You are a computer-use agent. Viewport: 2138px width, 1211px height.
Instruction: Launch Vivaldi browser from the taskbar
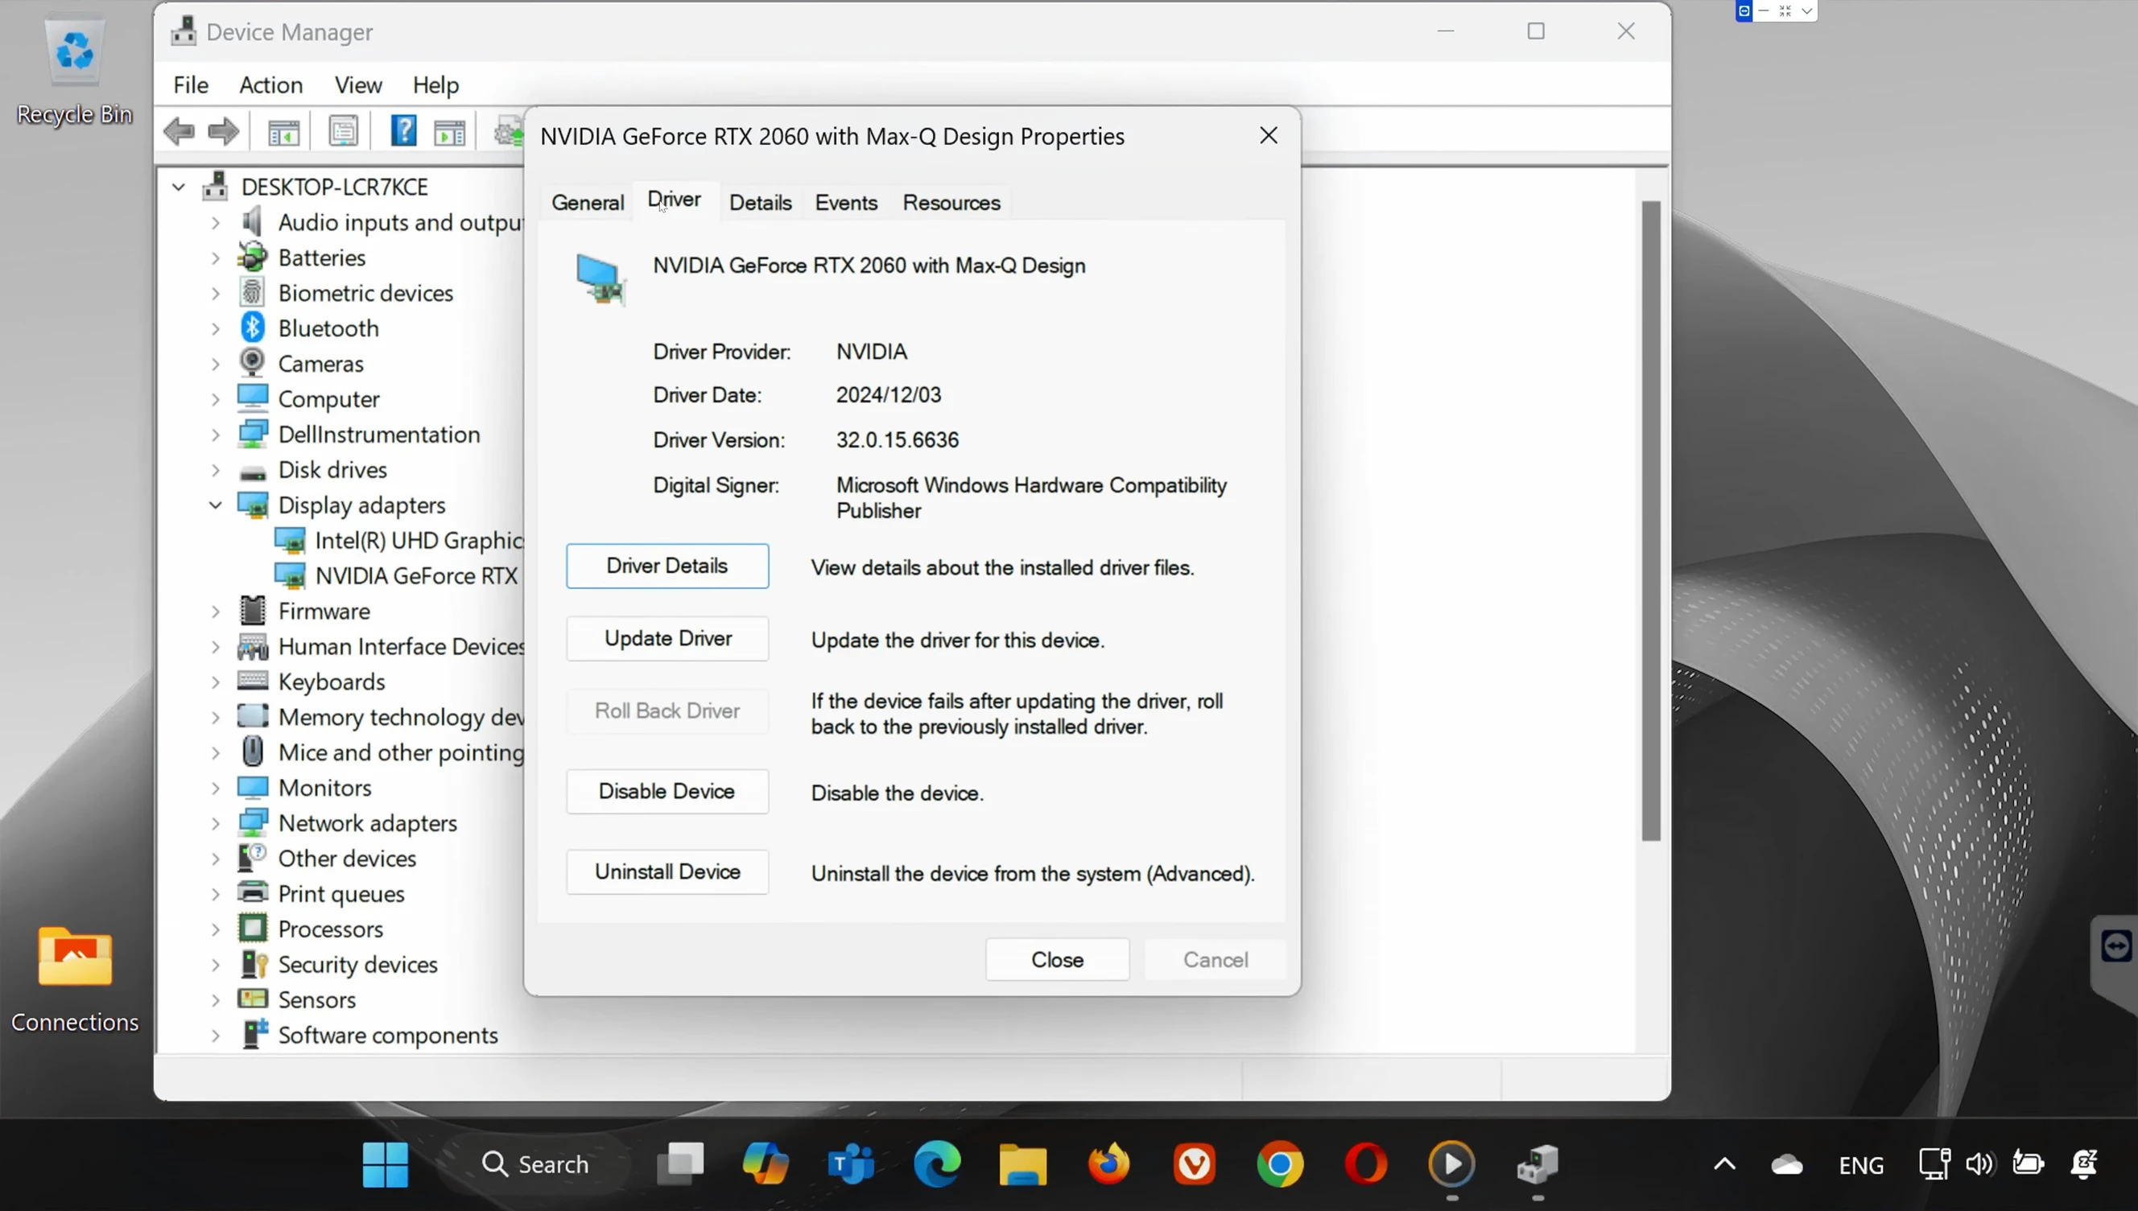coord(1195,1164)
